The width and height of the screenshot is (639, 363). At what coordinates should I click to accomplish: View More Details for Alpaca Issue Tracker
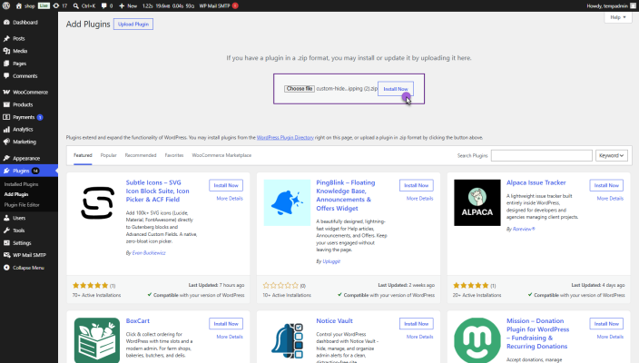tap(610, 199)
